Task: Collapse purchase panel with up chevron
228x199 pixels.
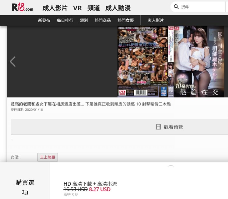Action: click(171, 166)
